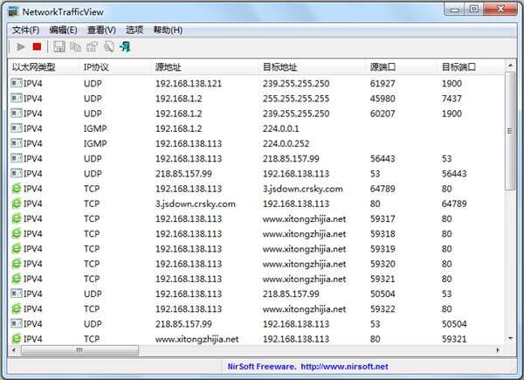Sort by the IP协议 column header
This screenshot has height=380, width=524.
96,66
